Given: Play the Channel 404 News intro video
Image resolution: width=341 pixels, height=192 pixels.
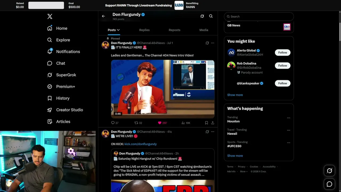Looking at the screenshot, I should [x=163, y=89].
